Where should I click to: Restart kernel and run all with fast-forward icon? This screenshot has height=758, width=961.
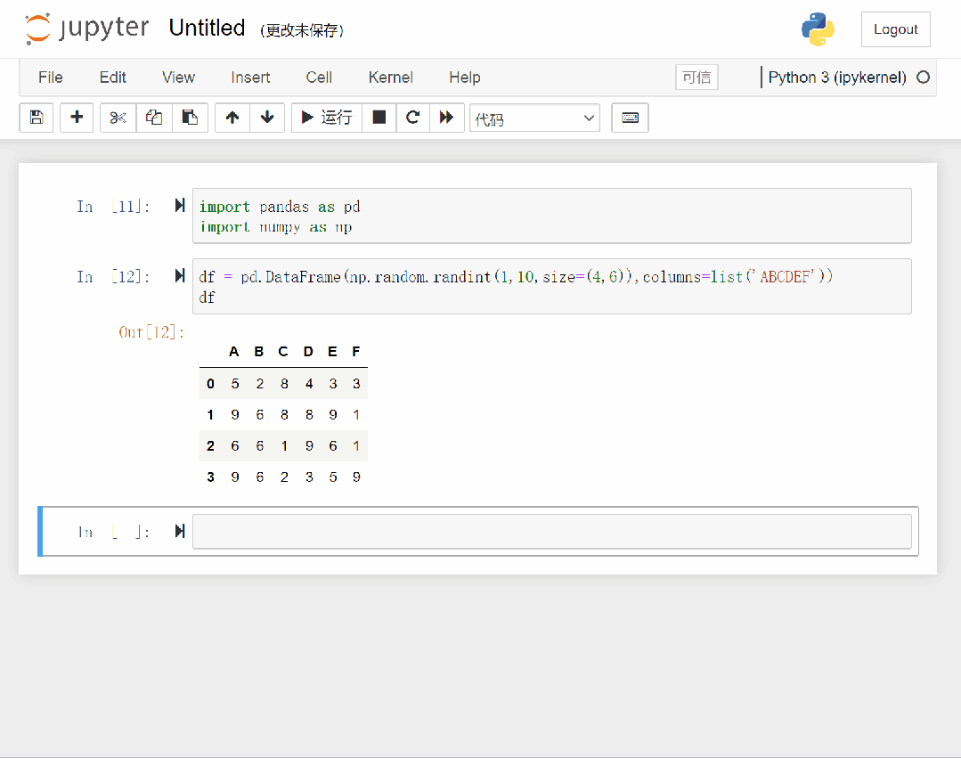point(447,117)
